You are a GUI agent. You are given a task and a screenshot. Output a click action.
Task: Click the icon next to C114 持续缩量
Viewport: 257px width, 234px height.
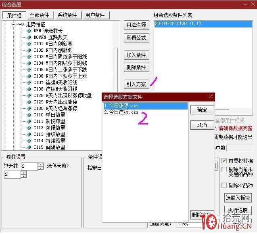(x=29, y=141)
